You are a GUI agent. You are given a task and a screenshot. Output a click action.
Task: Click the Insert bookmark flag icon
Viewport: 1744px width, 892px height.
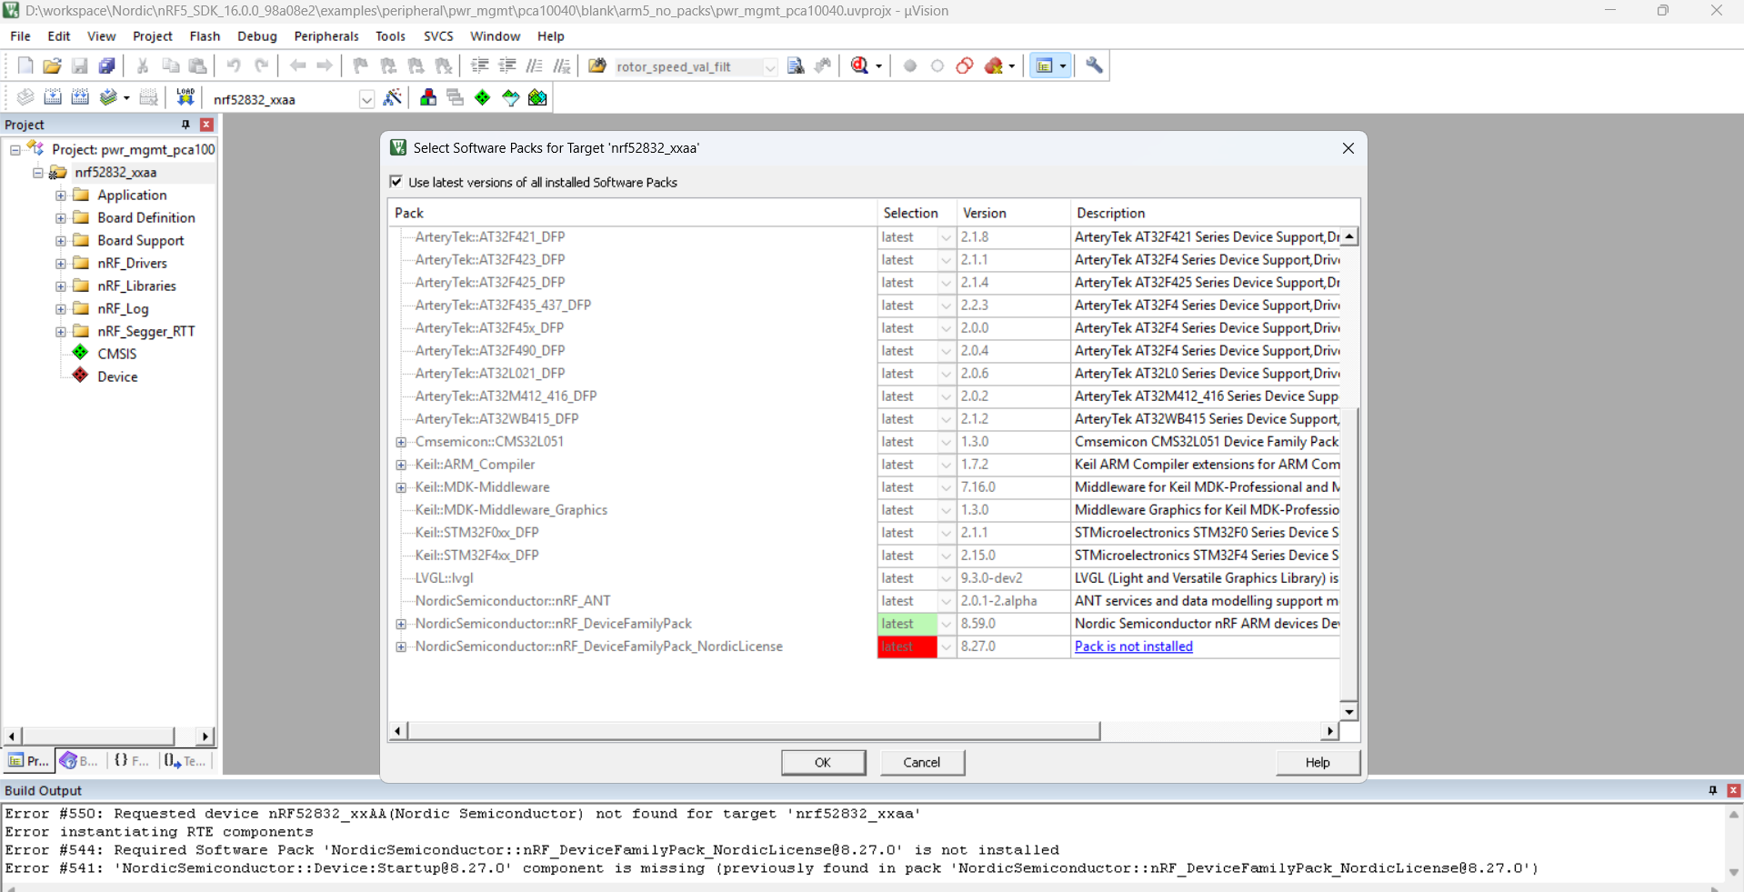point(361,65)
